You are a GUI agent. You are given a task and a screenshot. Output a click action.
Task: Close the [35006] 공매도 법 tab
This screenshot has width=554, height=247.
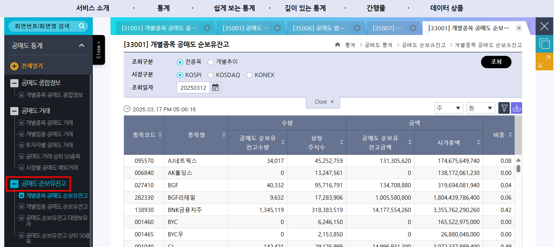[x=357, y=28]
